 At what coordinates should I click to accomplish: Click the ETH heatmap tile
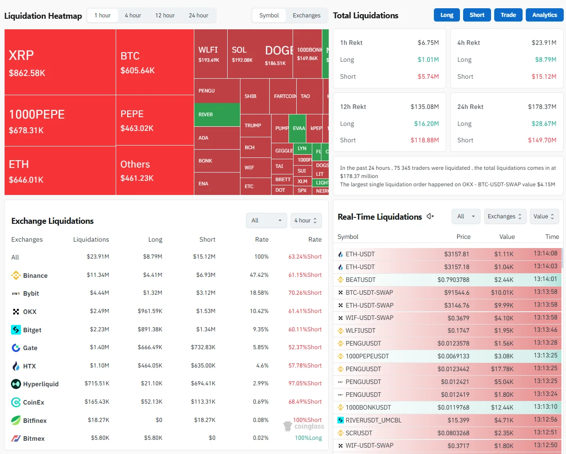pos(60,171)
